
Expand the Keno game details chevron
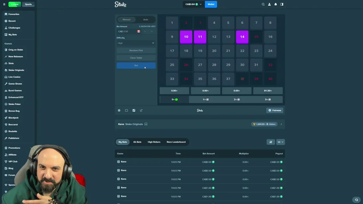(x=281, y=124)
